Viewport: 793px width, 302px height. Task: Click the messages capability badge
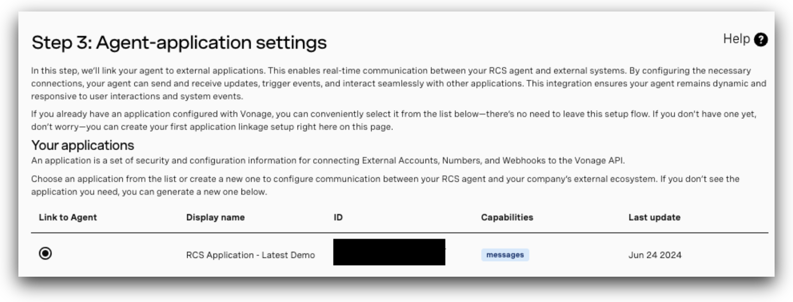pyautogui.click(x=505, y=255)
